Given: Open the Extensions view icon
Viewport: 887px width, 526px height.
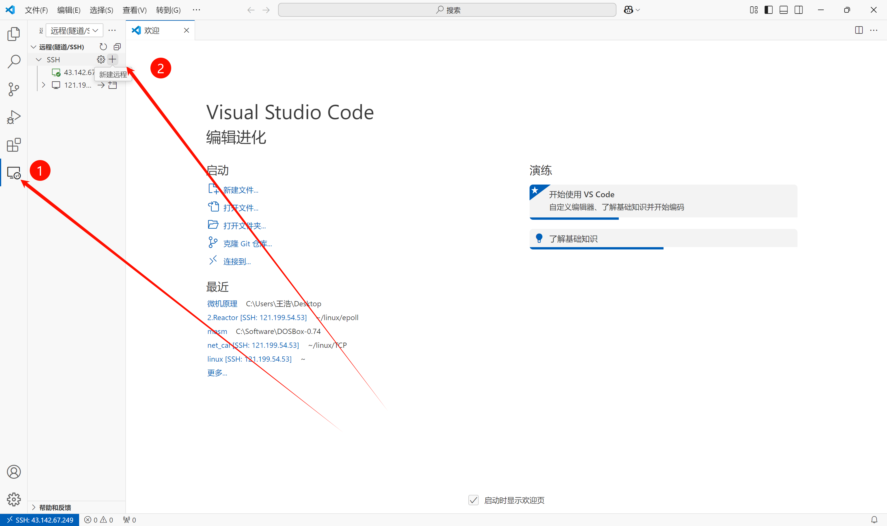Looking at the screenshot, I should click(x=14, y=144).
